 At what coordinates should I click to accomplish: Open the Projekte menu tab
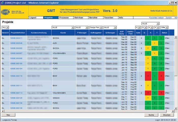pyautogui.click(x=51, y=18)
